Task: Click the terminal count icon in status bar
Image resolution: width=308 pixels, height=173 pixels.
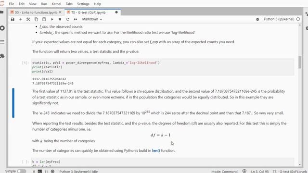Action: pos(39,172)
